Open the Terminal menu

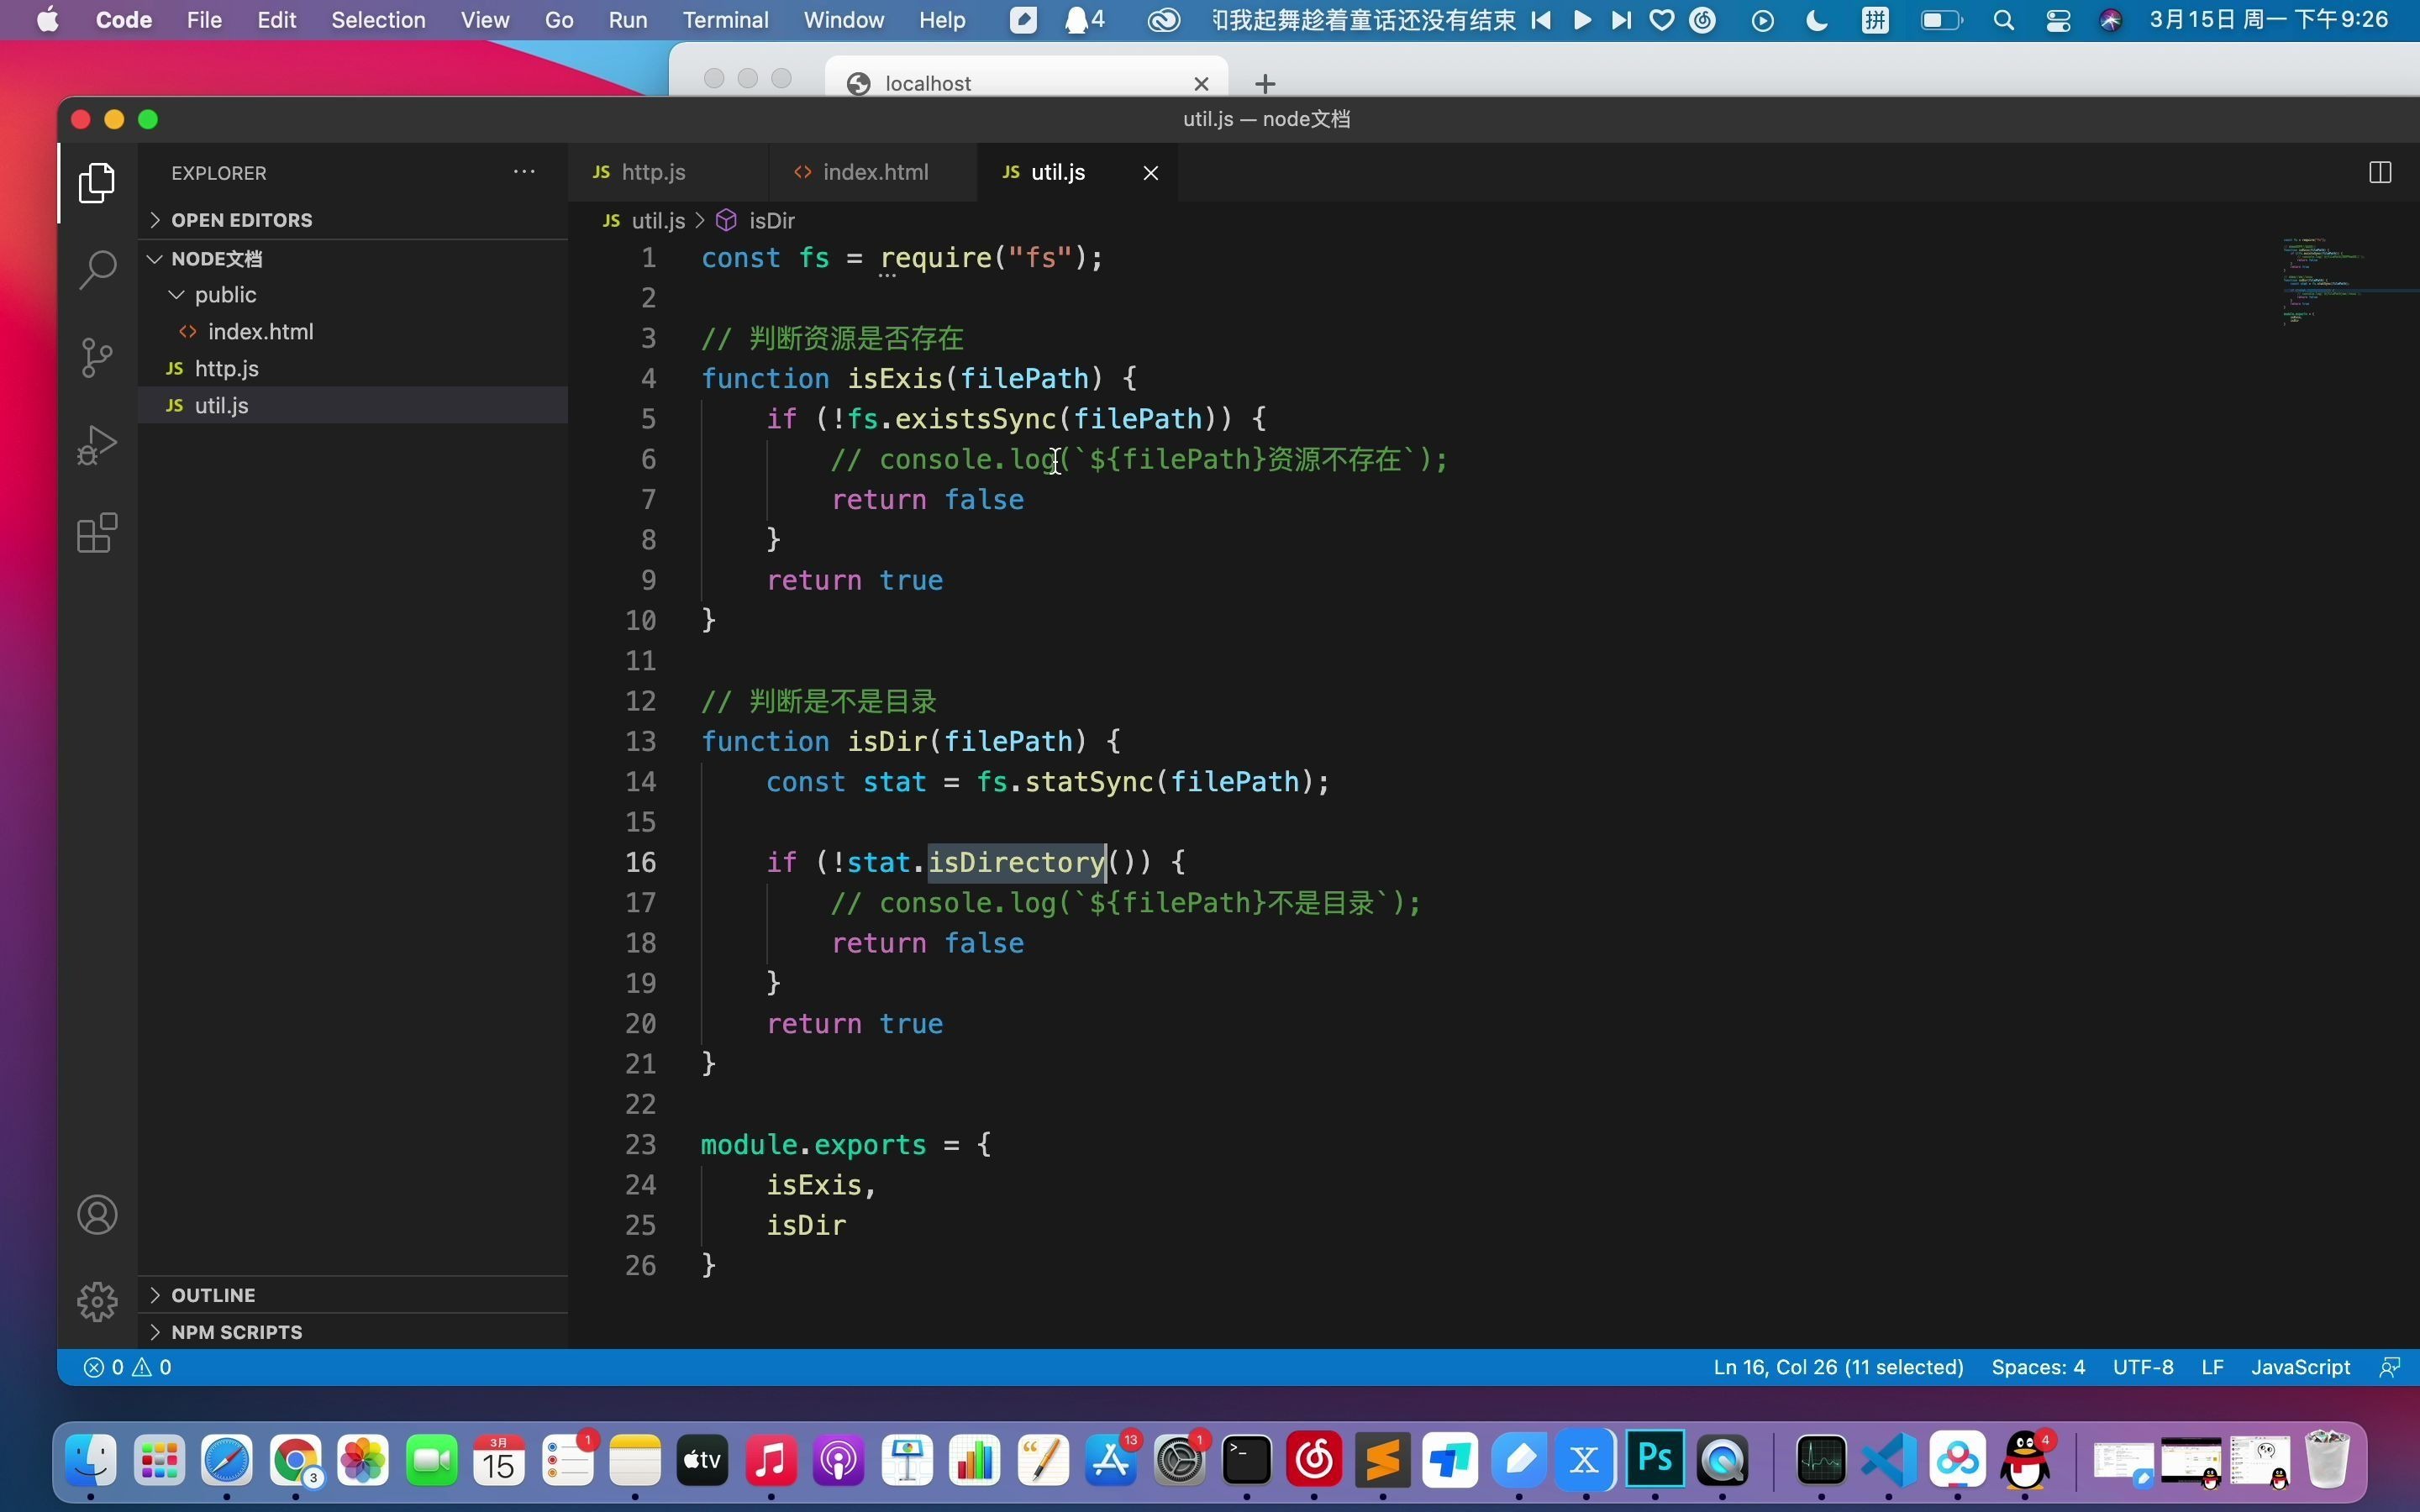pos(725,20)
